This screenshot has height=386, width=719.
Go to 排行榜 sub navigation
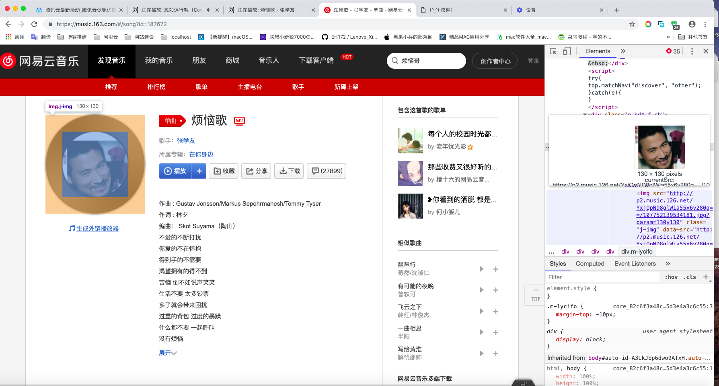coord(156,87)
